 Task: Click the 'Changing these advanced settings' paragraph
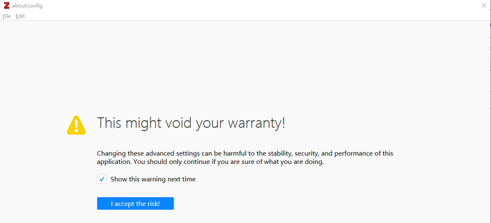coord(245,158)
